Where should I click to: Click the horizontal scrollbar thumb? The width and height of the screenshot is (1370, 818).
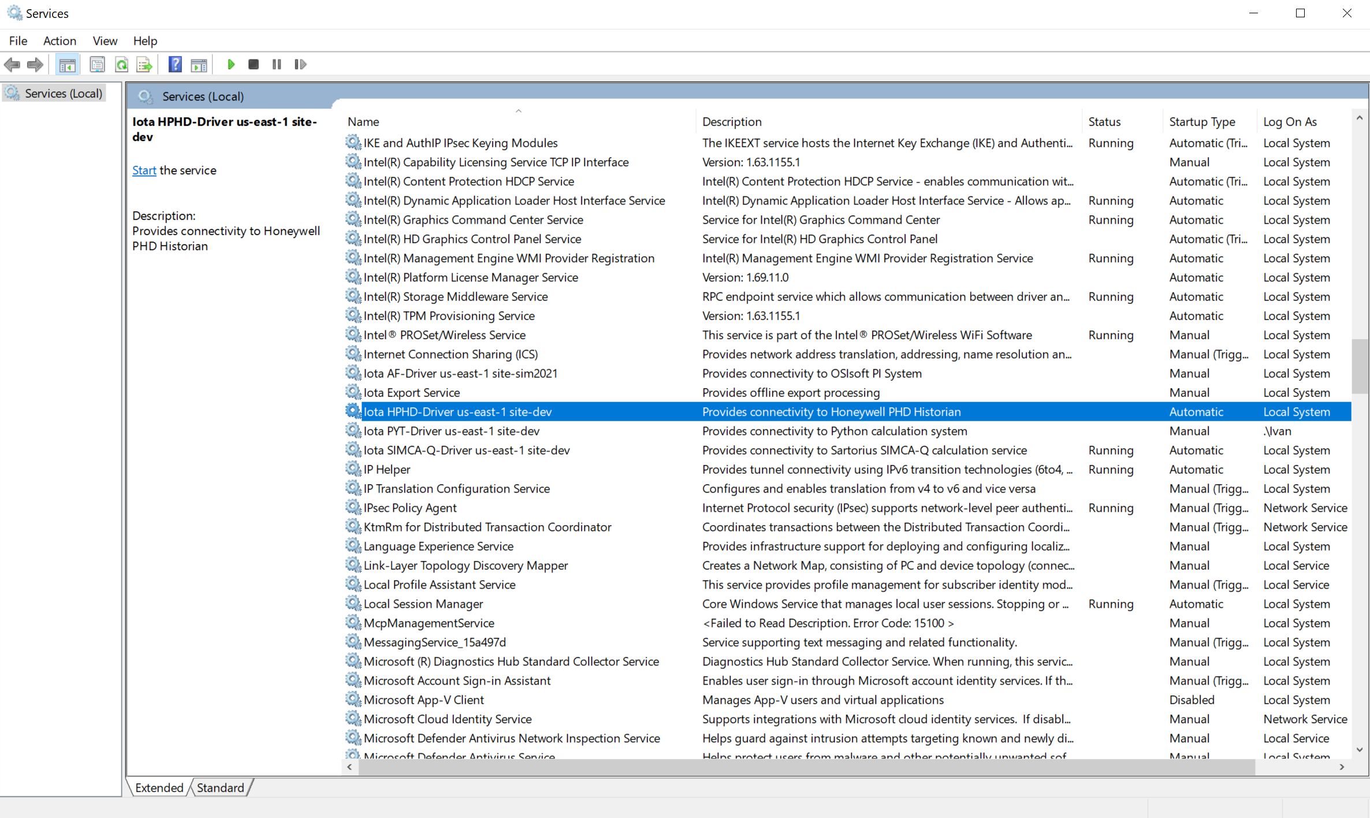click(806, 767)
